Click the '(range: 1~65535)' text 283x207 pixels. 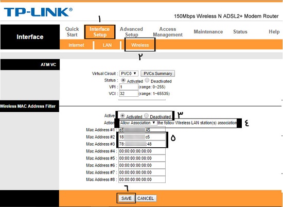[154, 94]
